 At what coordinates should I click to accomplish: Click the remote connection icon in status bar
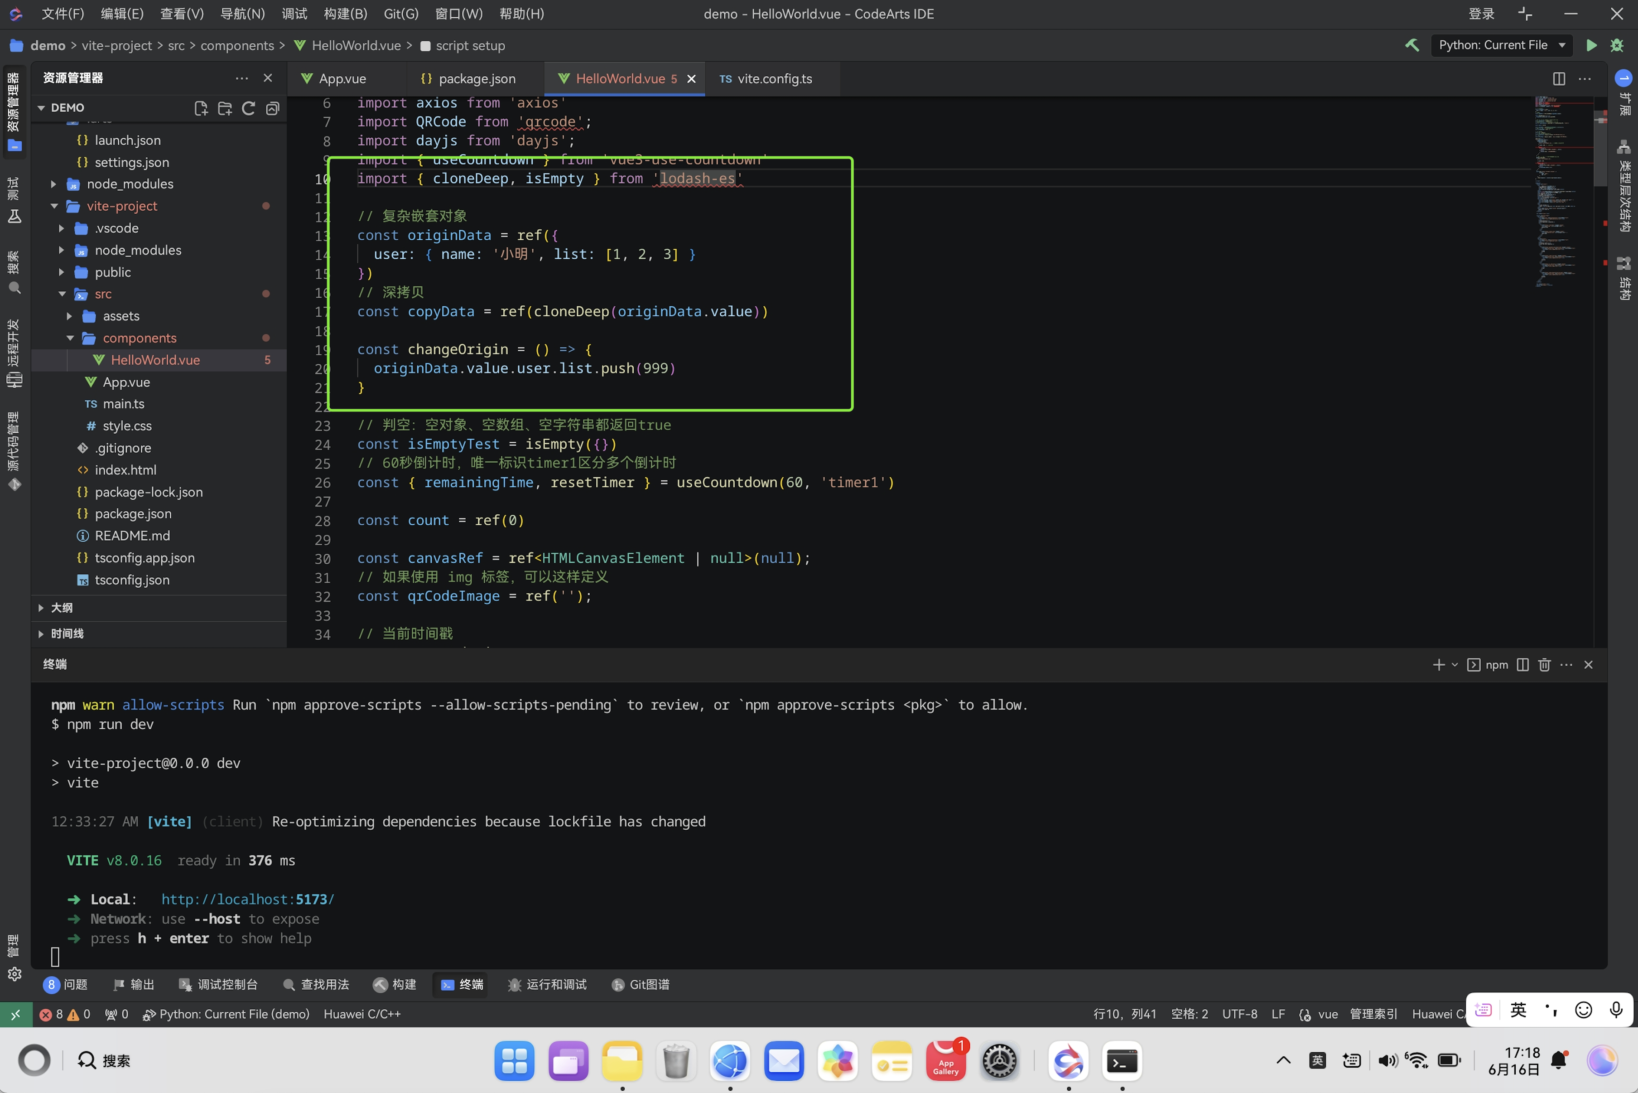click(x=15, y=1014)
